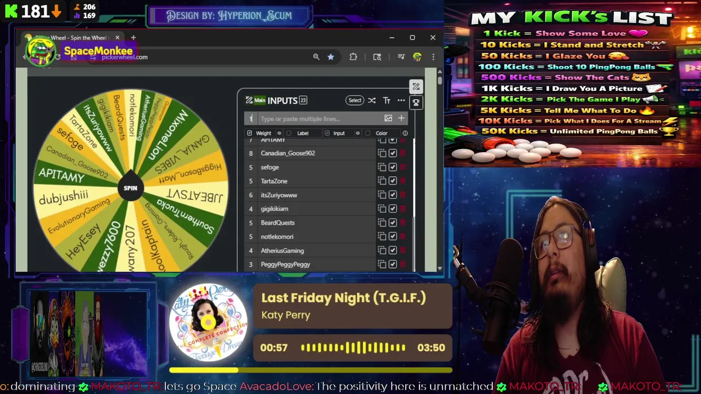Click the browser zoom magnifier icon
Image resolution: width=701 pixels, height=394 pixels.
(316, 57)
